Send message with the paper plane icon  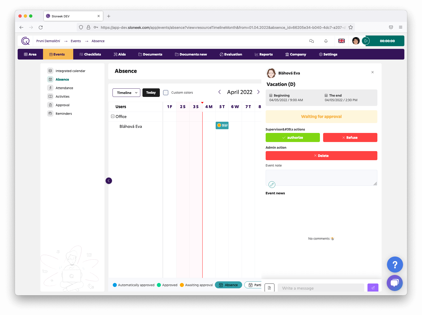pos(373,288)
